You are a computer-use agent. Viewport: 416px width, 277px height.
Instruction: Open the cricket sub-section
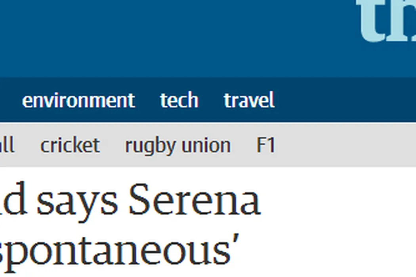pos(70,145)
